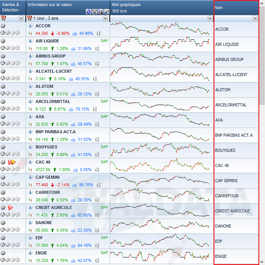Viewport: 265px width, 265px height.
Task: Click volume bars icon beside AIRBUS GROUP 45.57%
Action: pyautogui.click(x=73, y=64)
